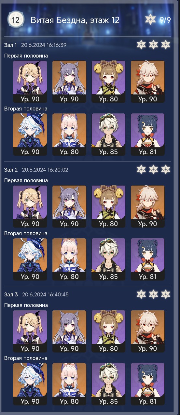
Task: Select Fischl portrait in Зал 1 first half
Action: 30,82
